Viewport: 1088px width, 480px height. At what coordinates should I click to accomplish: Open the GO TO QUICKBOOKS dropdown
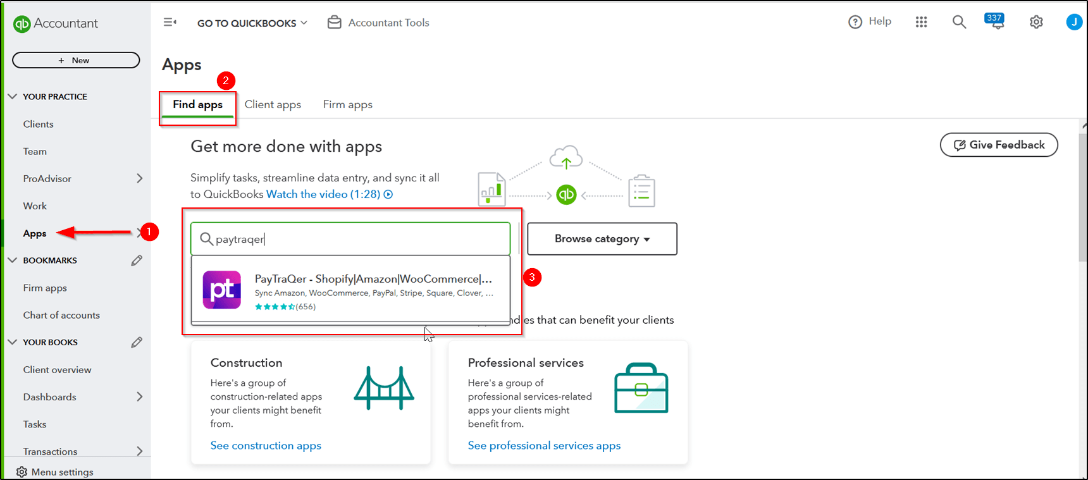[252, 23]
